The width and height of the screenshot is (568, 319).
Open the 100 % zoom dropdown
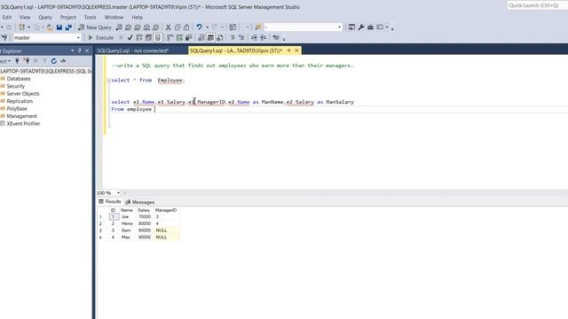click(x=118, y=193)
